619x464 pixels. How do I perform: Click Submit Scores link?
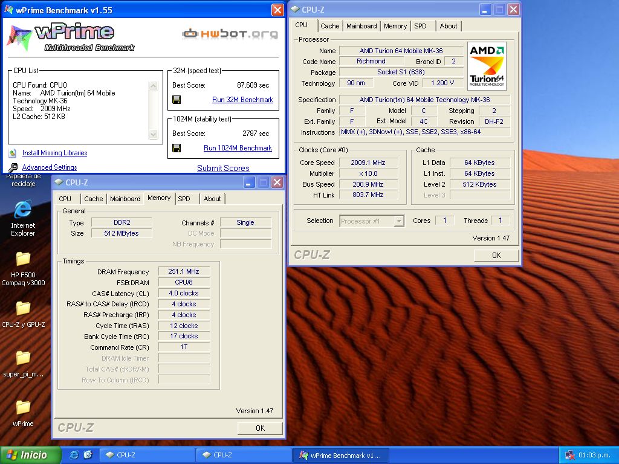[x=223, y=168]
